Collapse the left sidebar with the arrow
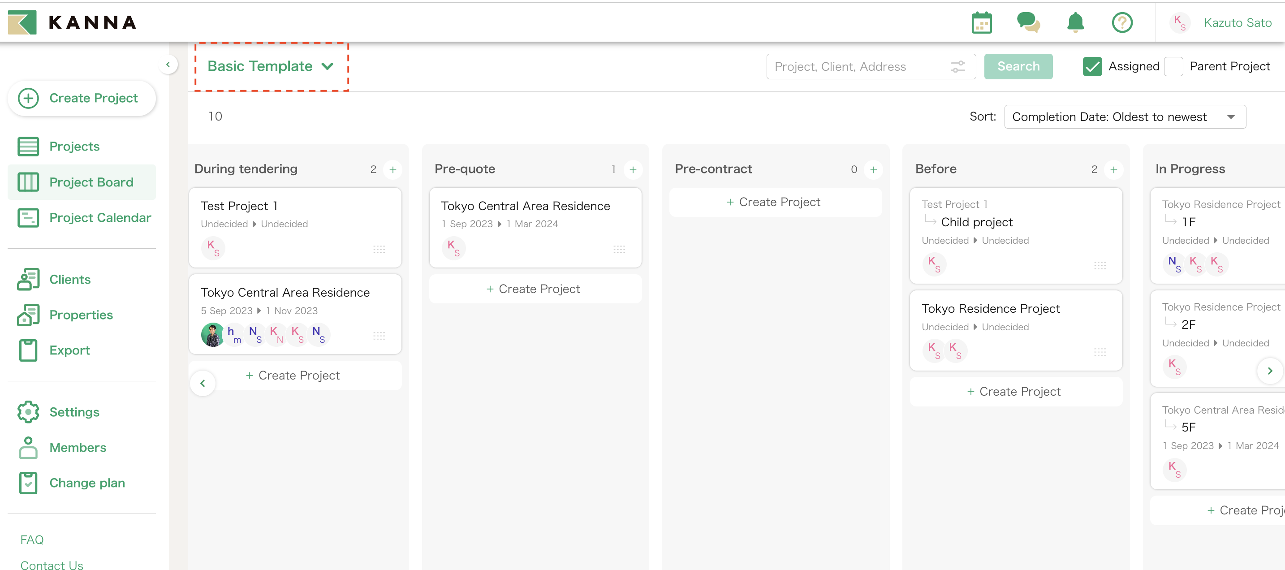Image resolution: width=1285 pixels, height=570 pixels. 168,65
